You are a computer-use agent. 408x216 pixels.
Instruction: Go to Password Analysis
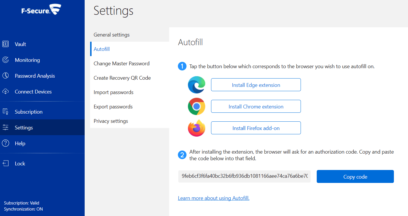click(x=42, y=76)
